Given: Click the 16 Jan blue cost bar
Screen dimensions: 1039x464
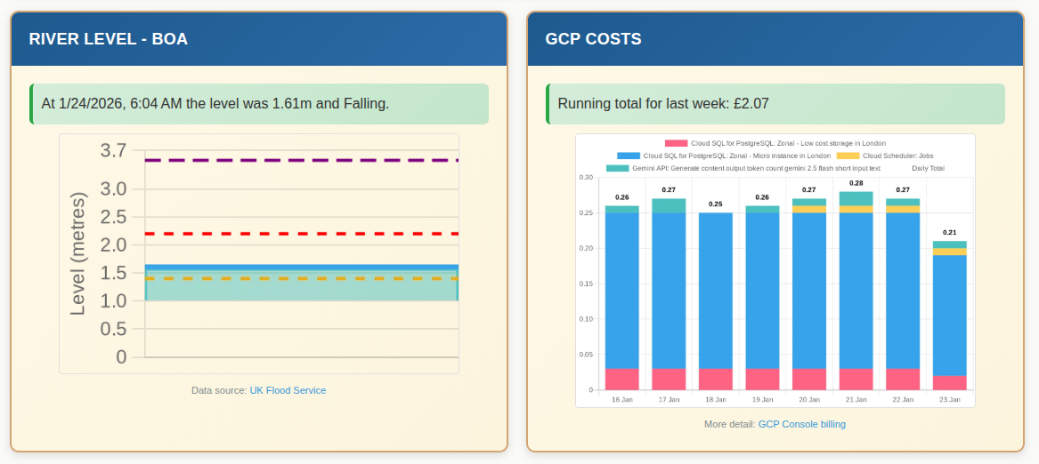Looking at the screenshot, I should tap(622, 289).
